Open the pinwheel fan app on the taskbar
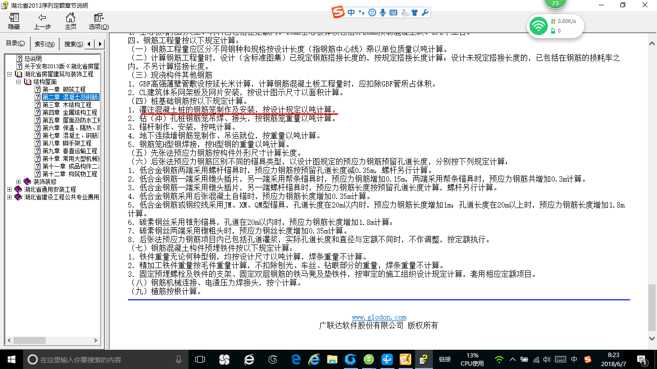Image resolution: width=657 pixels, height=369 pixels. click(x=224, y=359)
